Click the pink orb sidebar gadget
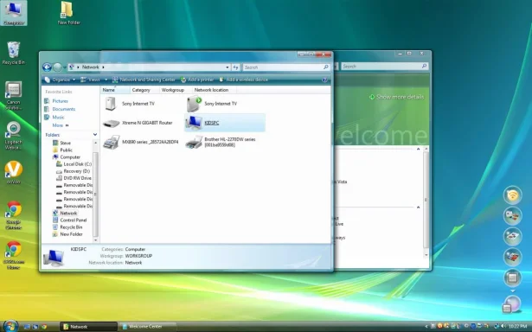Viewport: 532px width, 332px height. click(x=512, y=303)
